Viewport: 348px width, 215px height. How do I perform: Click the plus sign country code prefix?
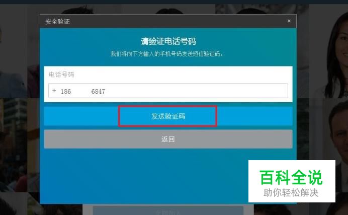coord(54,91)
